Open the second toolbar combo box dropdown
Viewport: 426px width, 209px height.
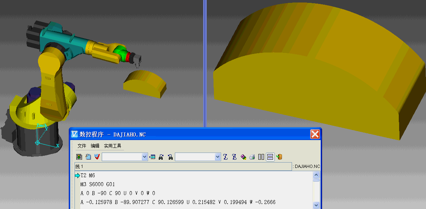[217, 157]
